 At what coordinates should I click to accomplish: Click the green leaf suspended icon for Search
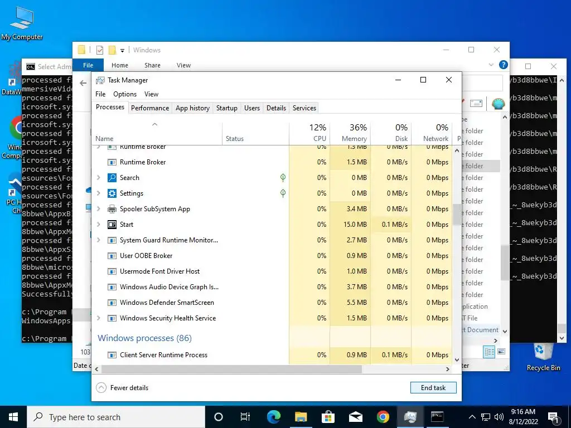click(283, 178)
